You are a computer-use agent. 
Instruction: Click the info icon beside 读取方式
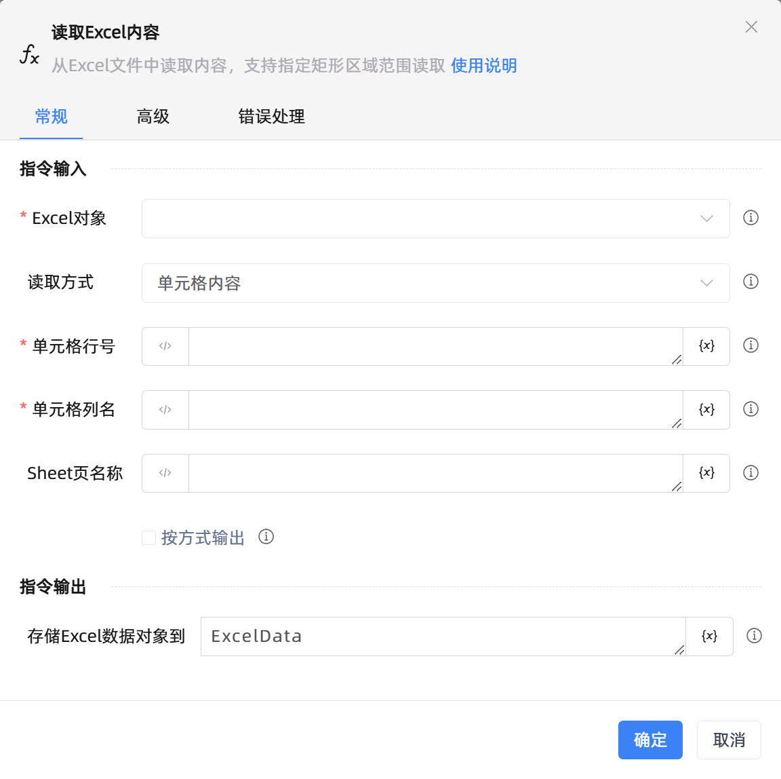point(750,282)
